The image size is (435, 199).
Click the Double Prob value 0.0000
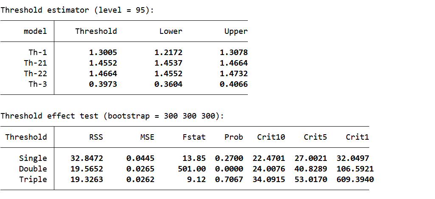point(229,169)
